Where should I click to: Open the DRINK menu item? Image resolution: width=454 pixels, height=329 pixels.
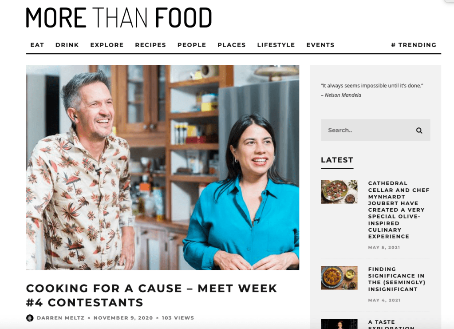click(67, 45)
